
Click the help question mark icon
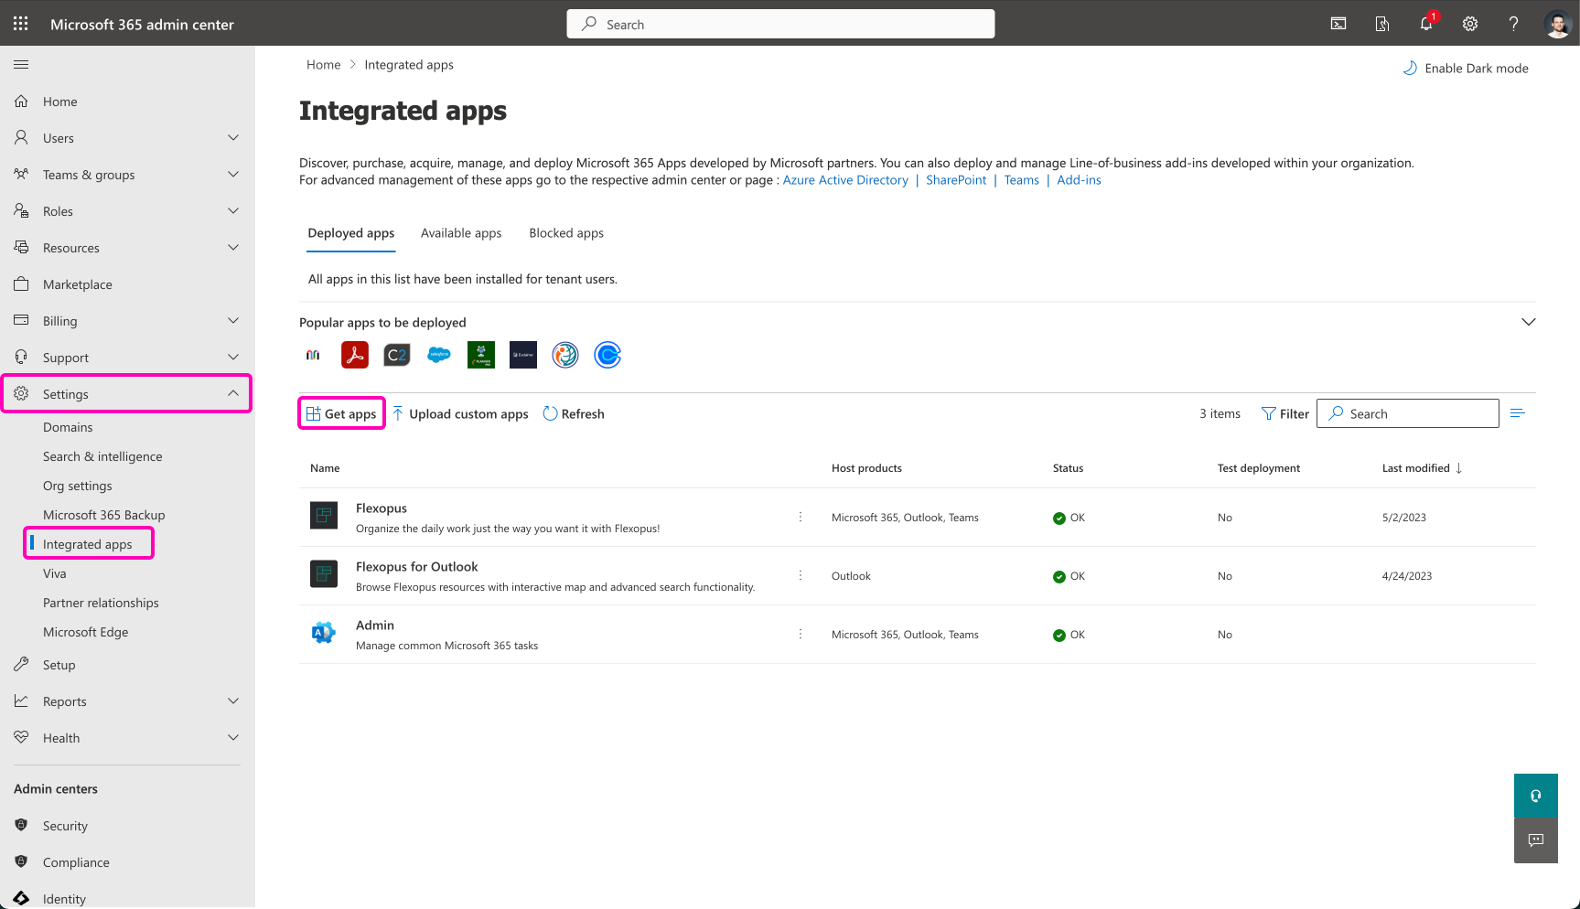coord(1513,24)
